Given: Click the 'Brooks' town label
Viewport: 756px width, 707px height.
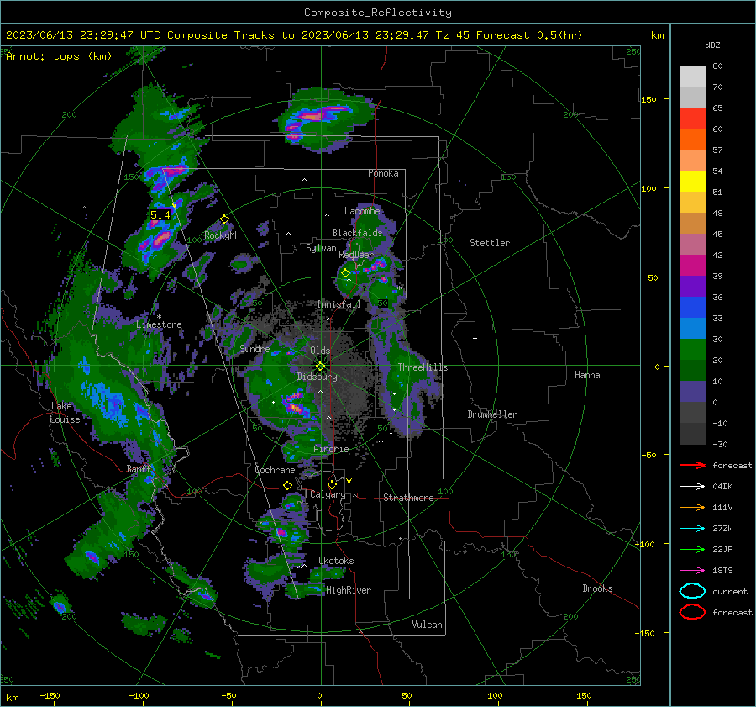Looking at the screenshot, I should tap(597, 588).
